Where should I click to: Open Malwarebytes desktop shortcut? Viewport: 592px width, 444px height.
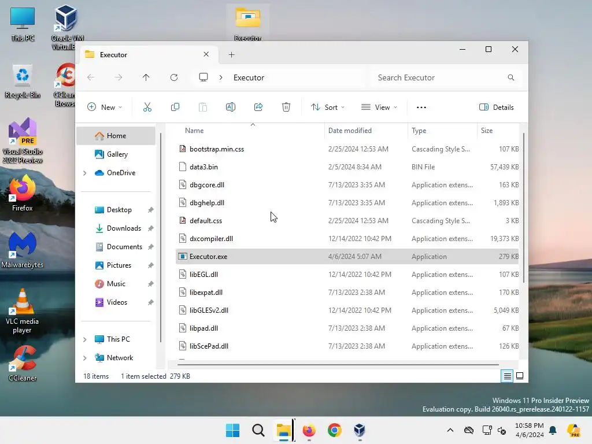(x=23, y=250)
